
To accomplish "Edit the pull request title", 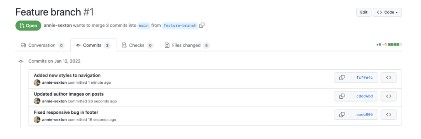I will (364, 12).
